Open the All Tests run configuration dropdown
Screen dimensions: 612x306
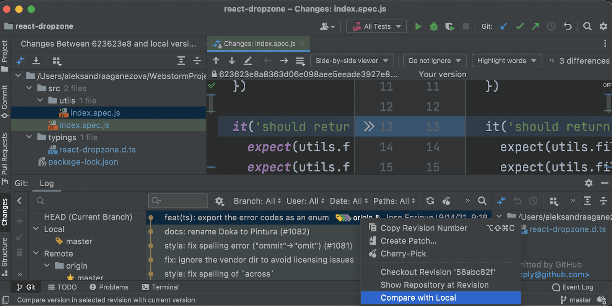point(377,26)
